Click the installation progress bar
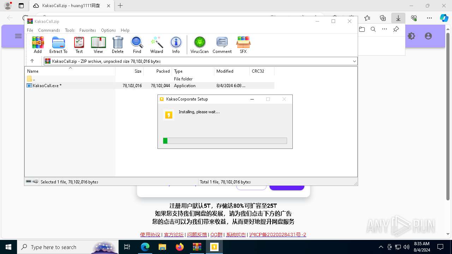This screenshot has width=452, height=254. (x=225, y=141)
